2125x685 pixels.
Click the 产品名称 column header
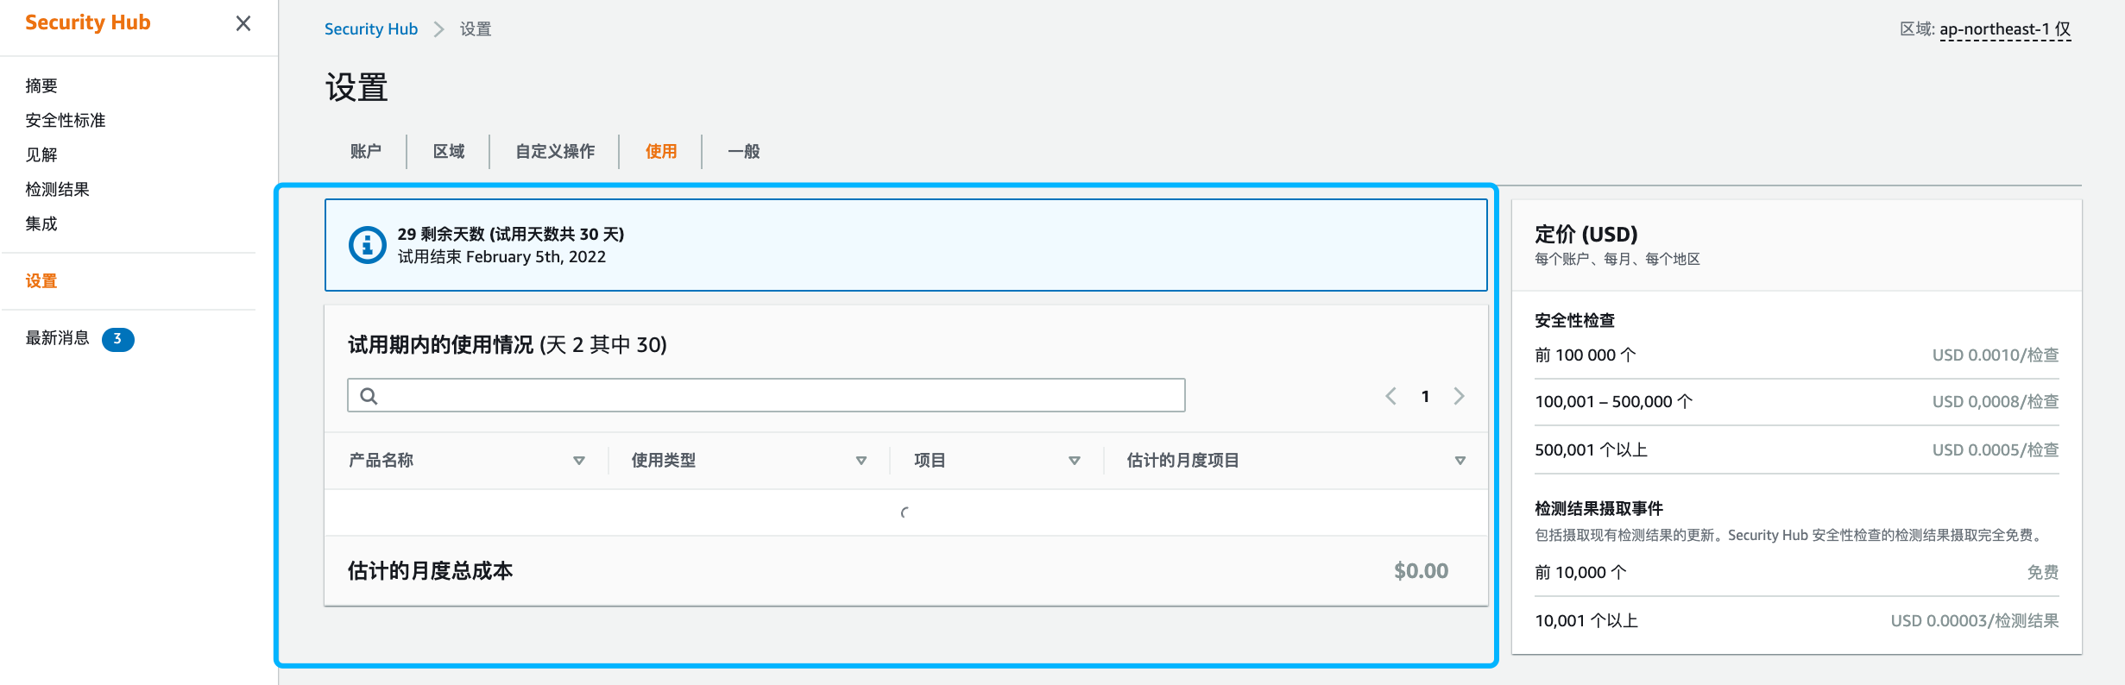[x=381, y=460]
